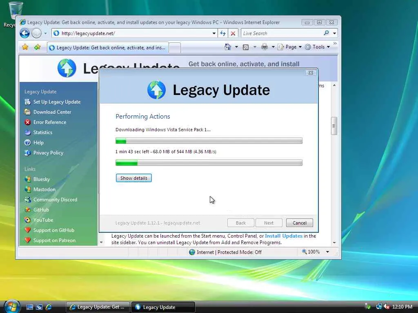Click sidebar scroll down arrow
The height and width of the screenshot is (313, 418).
tap(101, 242)
